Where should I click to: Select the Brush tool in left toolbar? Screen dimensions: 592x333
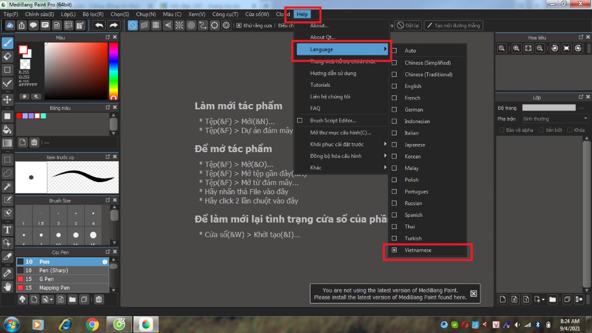click(7, 43)
